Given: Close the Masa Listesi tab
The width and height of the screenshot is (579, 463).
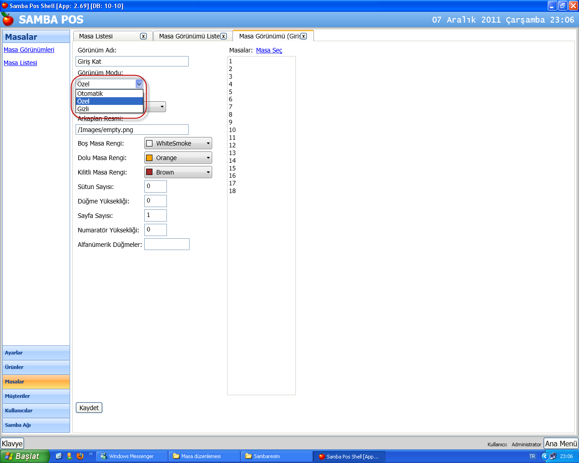Looking at the screenshot, I should 143,36.
